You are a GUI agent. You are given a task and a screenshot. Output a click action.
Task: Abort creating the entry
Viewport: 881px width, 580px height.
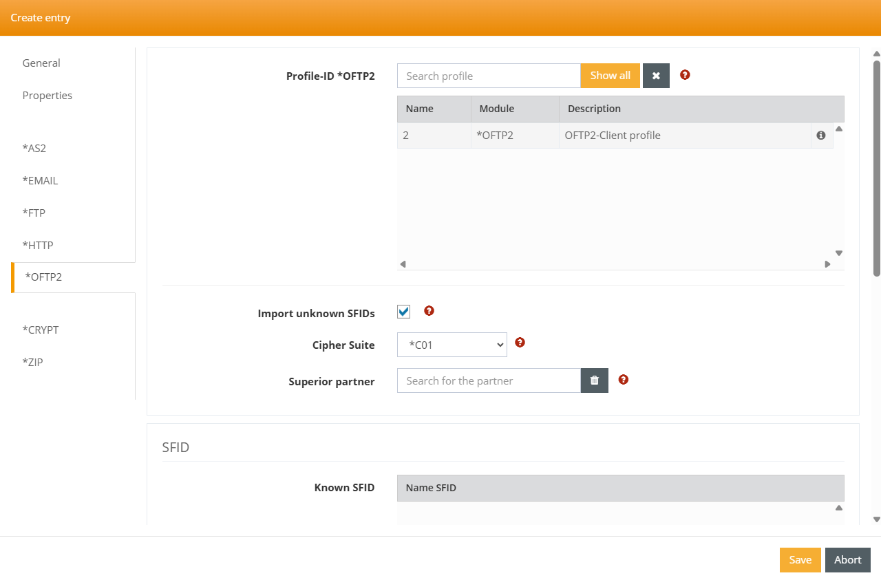[x=847, y=560]
